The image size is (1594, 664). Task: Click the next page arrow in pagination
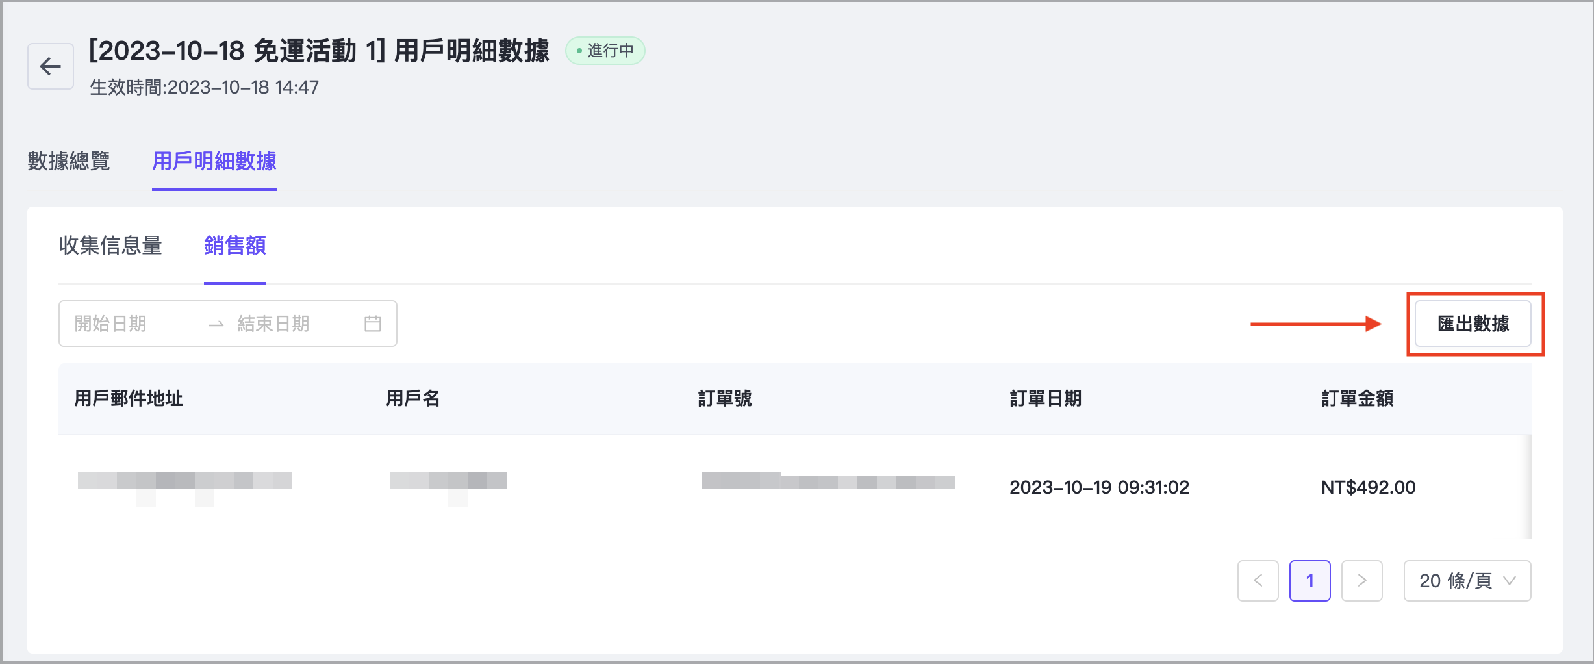point(1361,581)
